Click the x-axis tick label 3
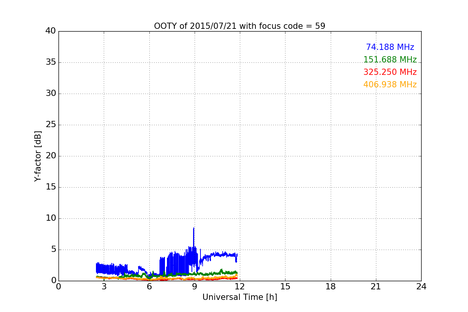468x312 pixels. tap(104, 286)
